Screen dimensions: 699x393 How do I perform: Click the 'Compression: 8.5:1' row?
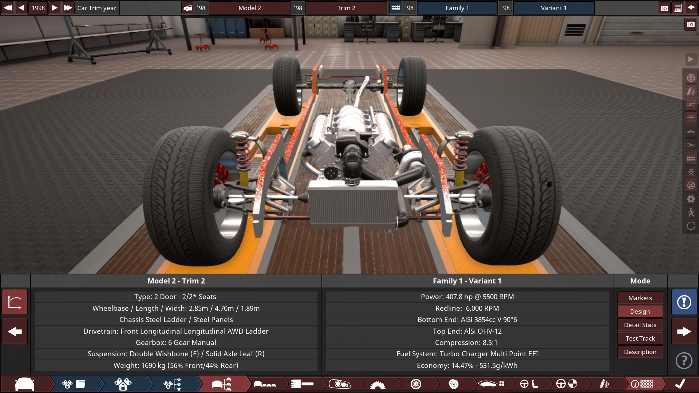coord(467,342)
